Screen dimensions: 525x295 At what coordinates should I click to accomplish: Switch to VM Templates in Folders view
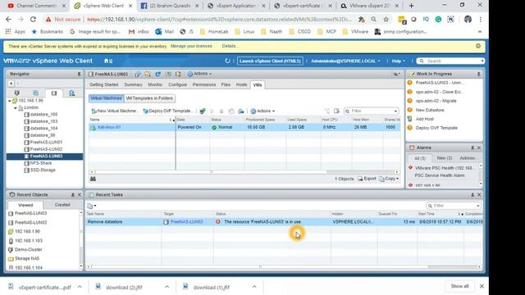[149, 98]
